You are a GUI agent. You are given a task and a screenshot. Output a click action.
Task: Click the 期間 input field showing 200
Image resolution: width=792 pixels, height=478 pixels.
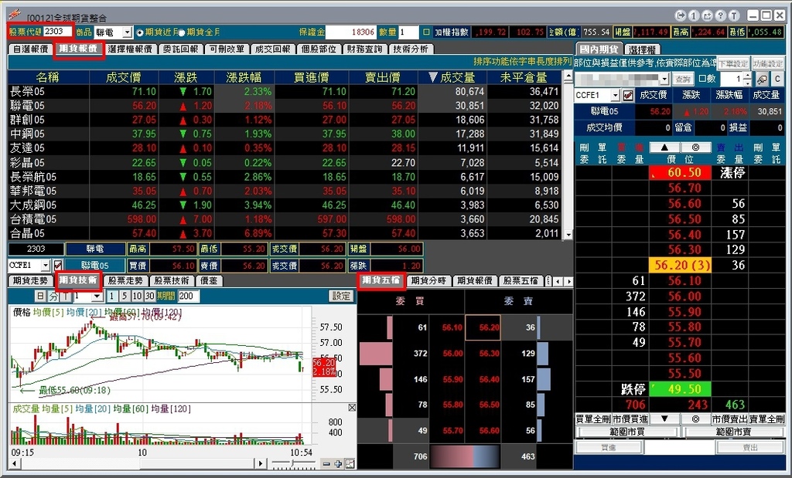point(189,296)
